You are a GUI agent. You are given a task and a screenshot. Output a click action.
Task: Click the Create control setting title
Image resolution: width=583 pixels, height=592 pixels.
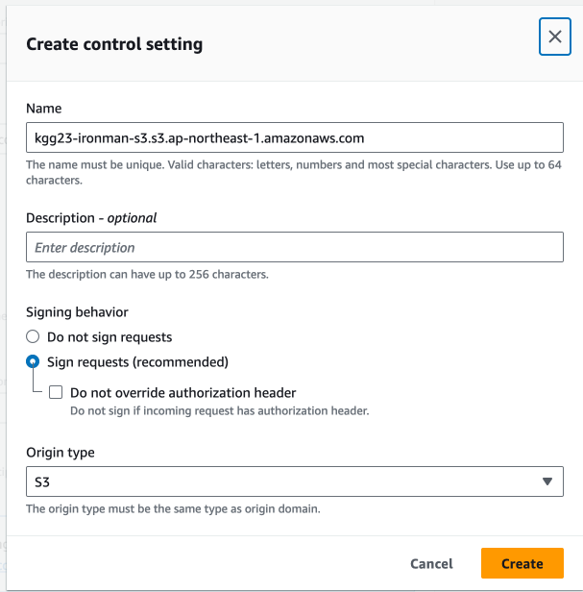(114, 44)
